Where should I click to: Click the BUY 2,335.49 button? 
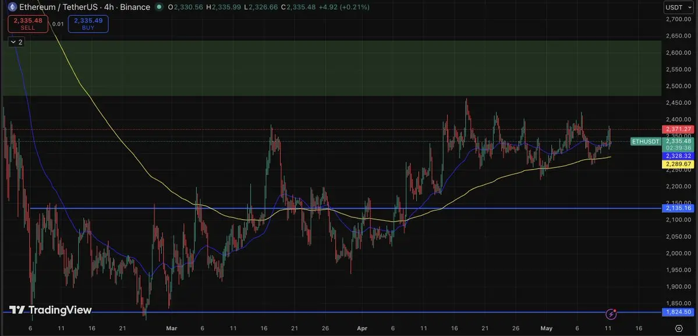tap(88, 24)
